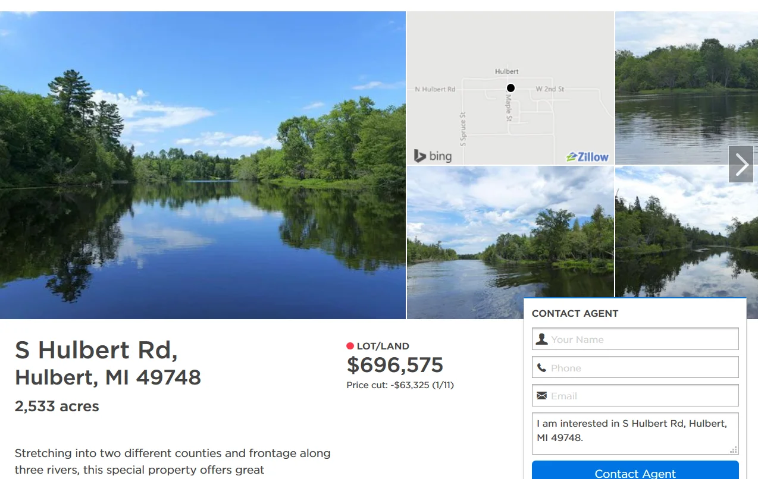Open the large main river photo
Viewport: 758px width, 479px height.
coord(203,165)
